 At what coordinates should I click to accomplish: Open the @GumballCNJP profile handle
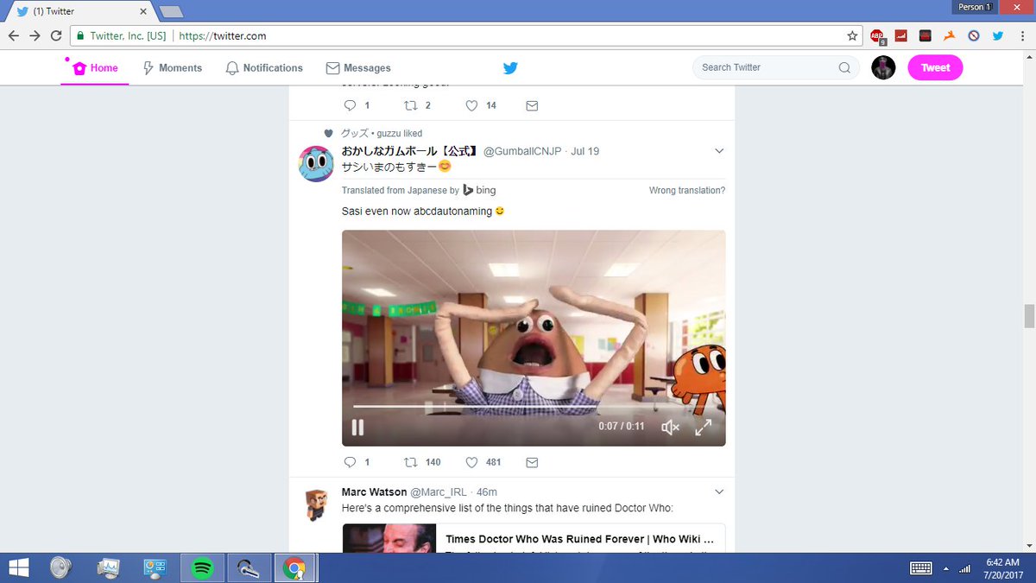(523, 151)
